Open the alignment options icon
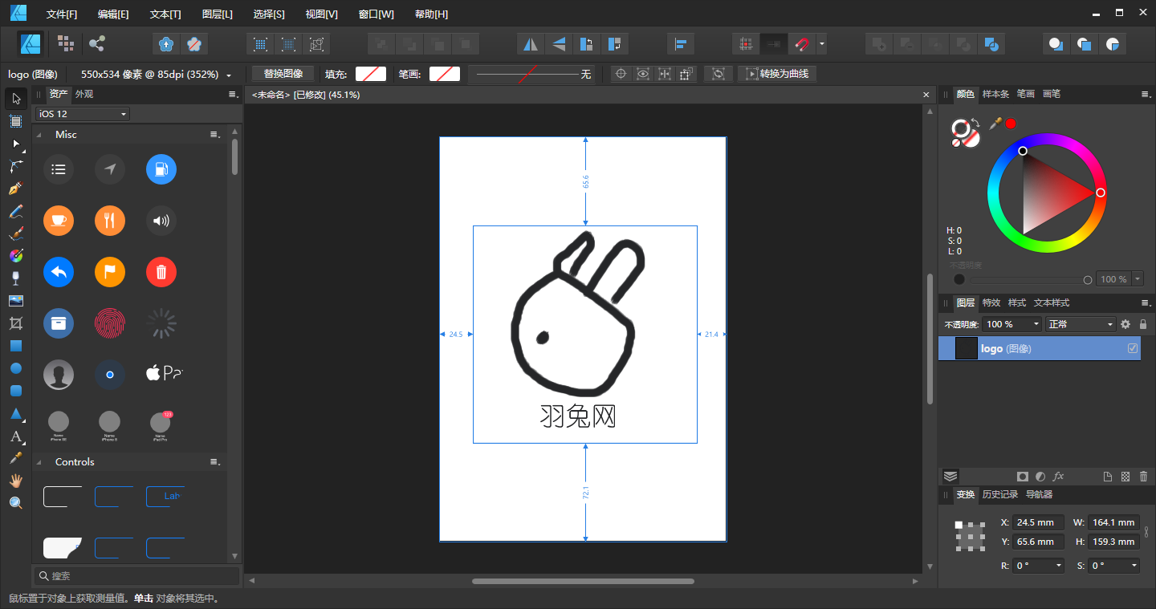This screenshot has width=1156, height=609. click(x=681, y=44)
